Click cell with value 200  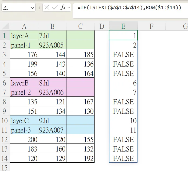pos(24,139)
